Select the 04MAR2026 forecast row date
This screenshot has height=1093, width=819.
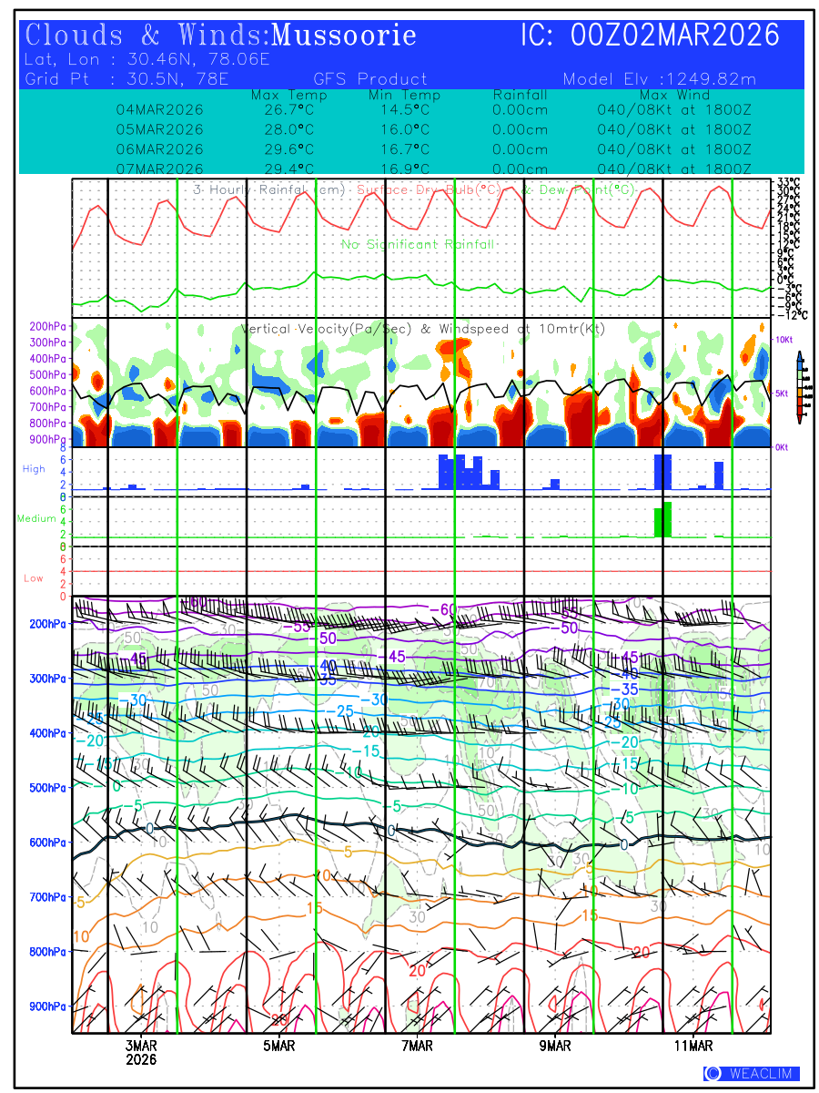click(160, 109)
